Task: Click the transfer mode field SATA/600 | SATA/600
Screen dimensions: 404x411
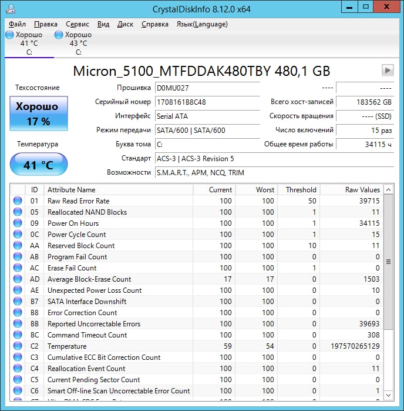Action: pos(208,131)
